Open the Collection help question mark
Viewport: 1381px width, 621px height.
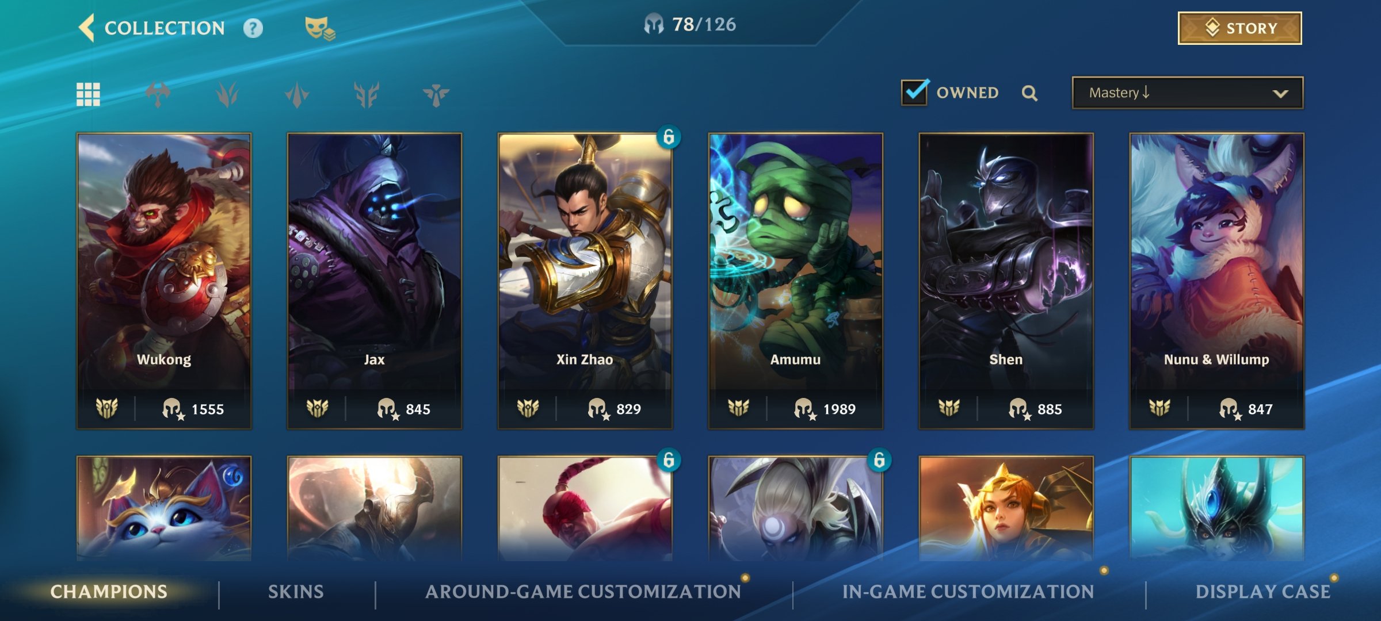pos(253,28)
